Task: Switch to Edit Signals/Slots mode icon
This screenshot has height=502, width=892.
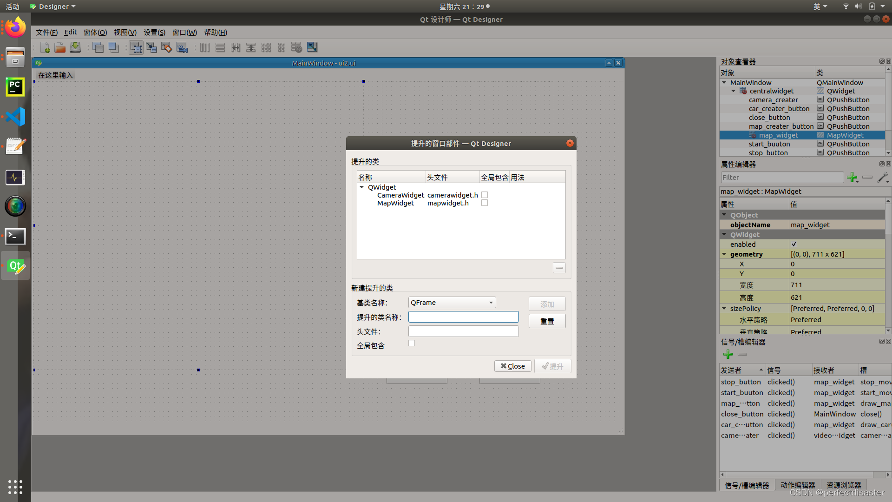Action: coord(151,47)
